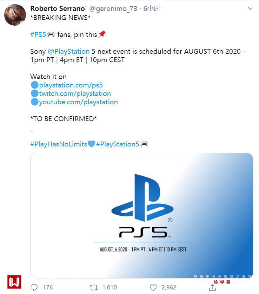This screenshot has width=259, height=294.
Task: Open the @geronimo_73 handle
Action: tap(114, 9)
